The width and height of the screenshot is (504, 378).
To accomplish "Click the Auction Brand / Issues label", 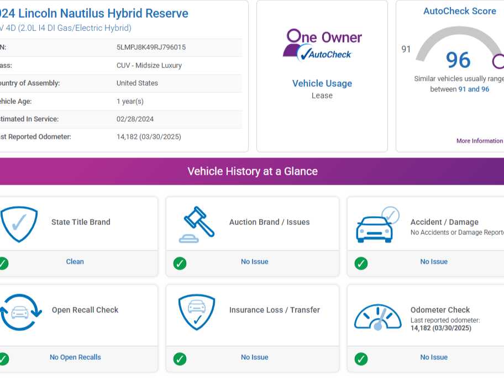I will 269,222.
